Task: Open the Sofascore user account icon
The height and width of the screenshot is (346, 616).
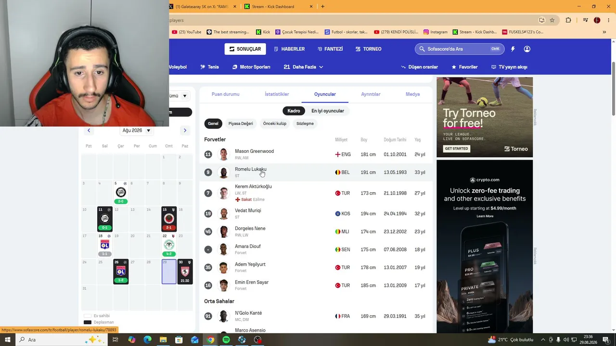Action: coord(527,49)
